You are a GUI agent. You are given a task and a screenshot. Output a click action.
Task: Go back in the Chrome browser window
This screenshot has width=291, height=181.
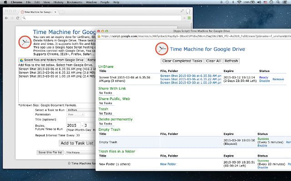click(6, 18)
